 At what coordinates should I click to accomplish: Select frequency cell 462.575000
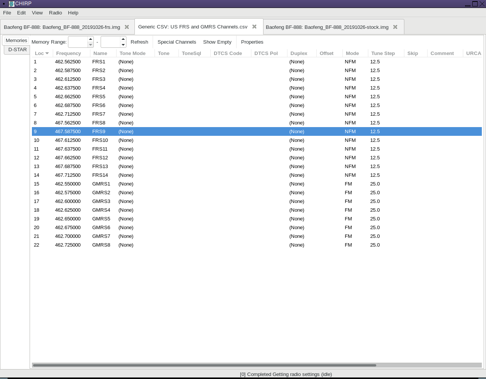(68, 192)
